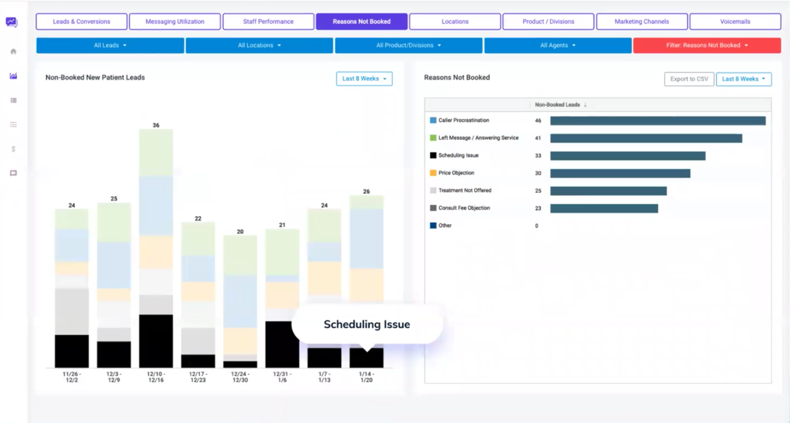Open the Last 8 Weeks dropdown on left chart
This screenshot has width=790, height=423.
[x=364, y=78]
